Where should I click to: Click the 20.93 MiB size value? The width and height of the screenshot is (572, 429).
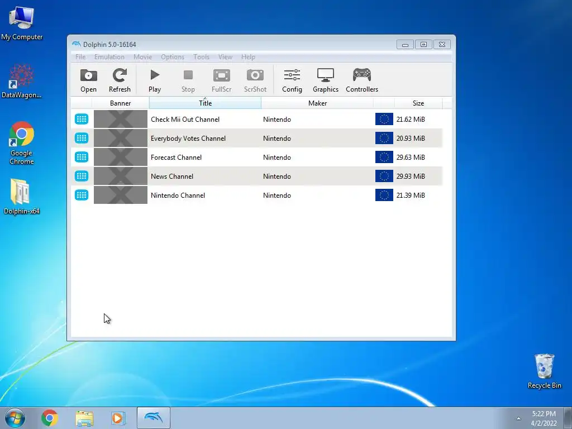411,139
